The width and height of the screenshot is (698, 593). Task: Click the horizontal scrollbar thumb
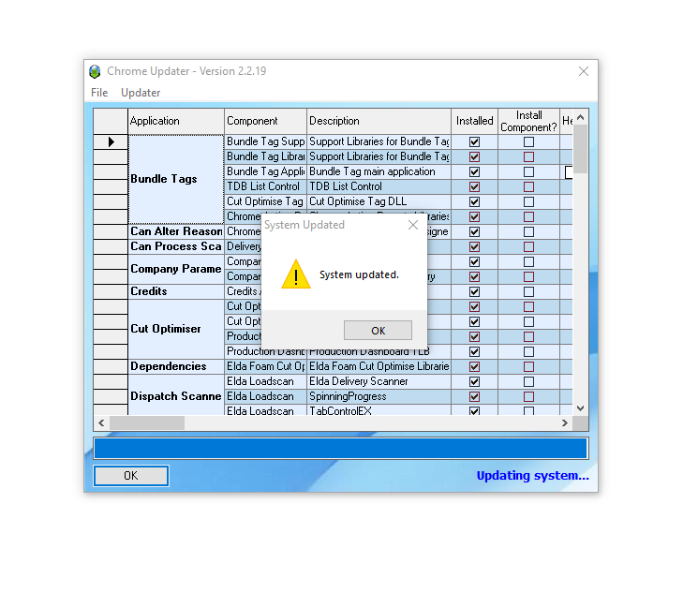coord(147,423)
